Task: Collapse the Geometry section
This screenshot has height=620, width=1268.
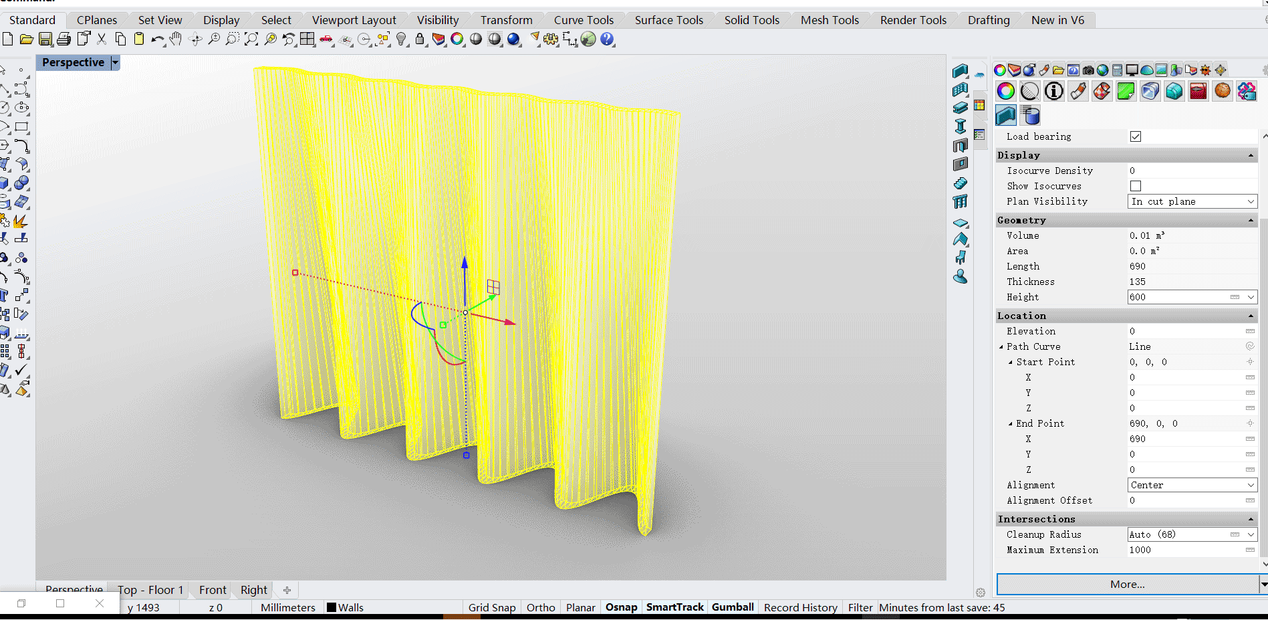Action: [1251, 220]
